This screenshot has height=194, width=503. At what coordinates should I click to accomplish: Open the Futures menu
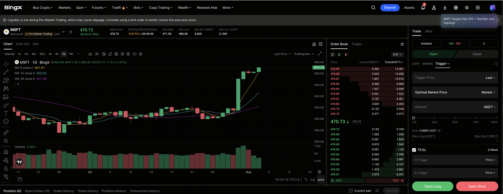click(99, 7)
